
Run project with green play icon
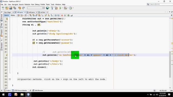click(60, 8)
